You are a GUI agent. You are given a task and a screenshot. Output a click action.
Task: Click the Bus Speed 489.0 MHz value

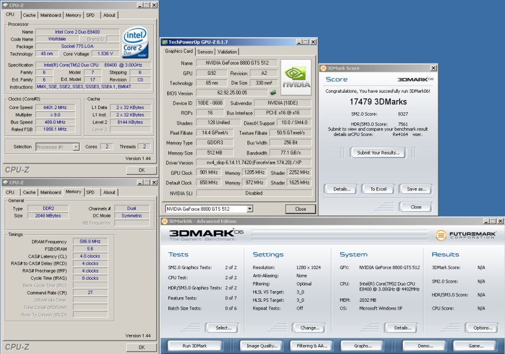55,122
